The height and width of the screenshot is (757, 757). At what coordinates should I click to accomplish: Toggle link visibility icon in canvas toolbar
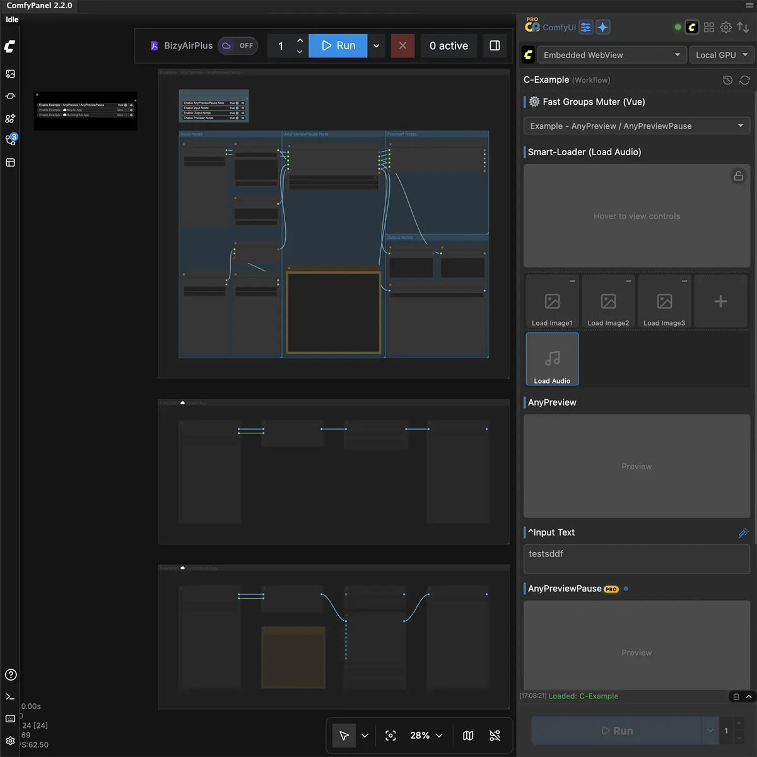coord(495,736)
